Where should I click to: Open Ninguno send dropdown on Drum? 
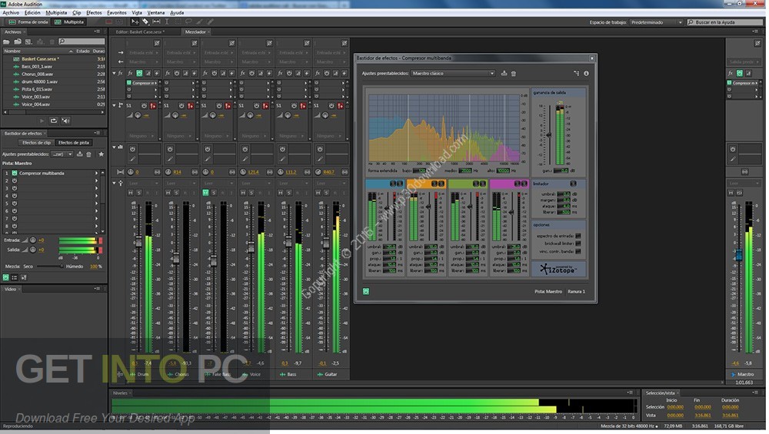pyautogui.click(x=141, y=136)
